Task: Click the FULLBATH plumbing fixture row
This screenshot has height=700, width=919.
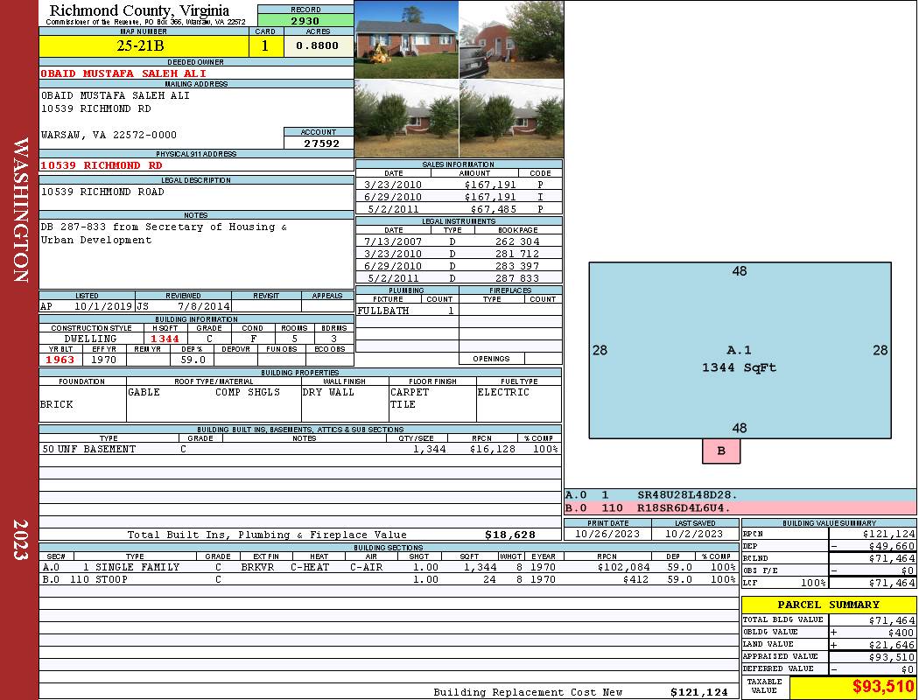Action: pos(407,311)
